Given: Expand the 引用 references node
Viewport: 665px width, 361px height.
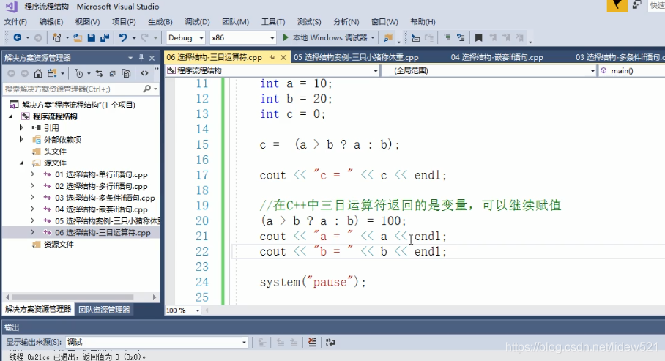Looking at the screenshot, I should [x=21, y=127].
